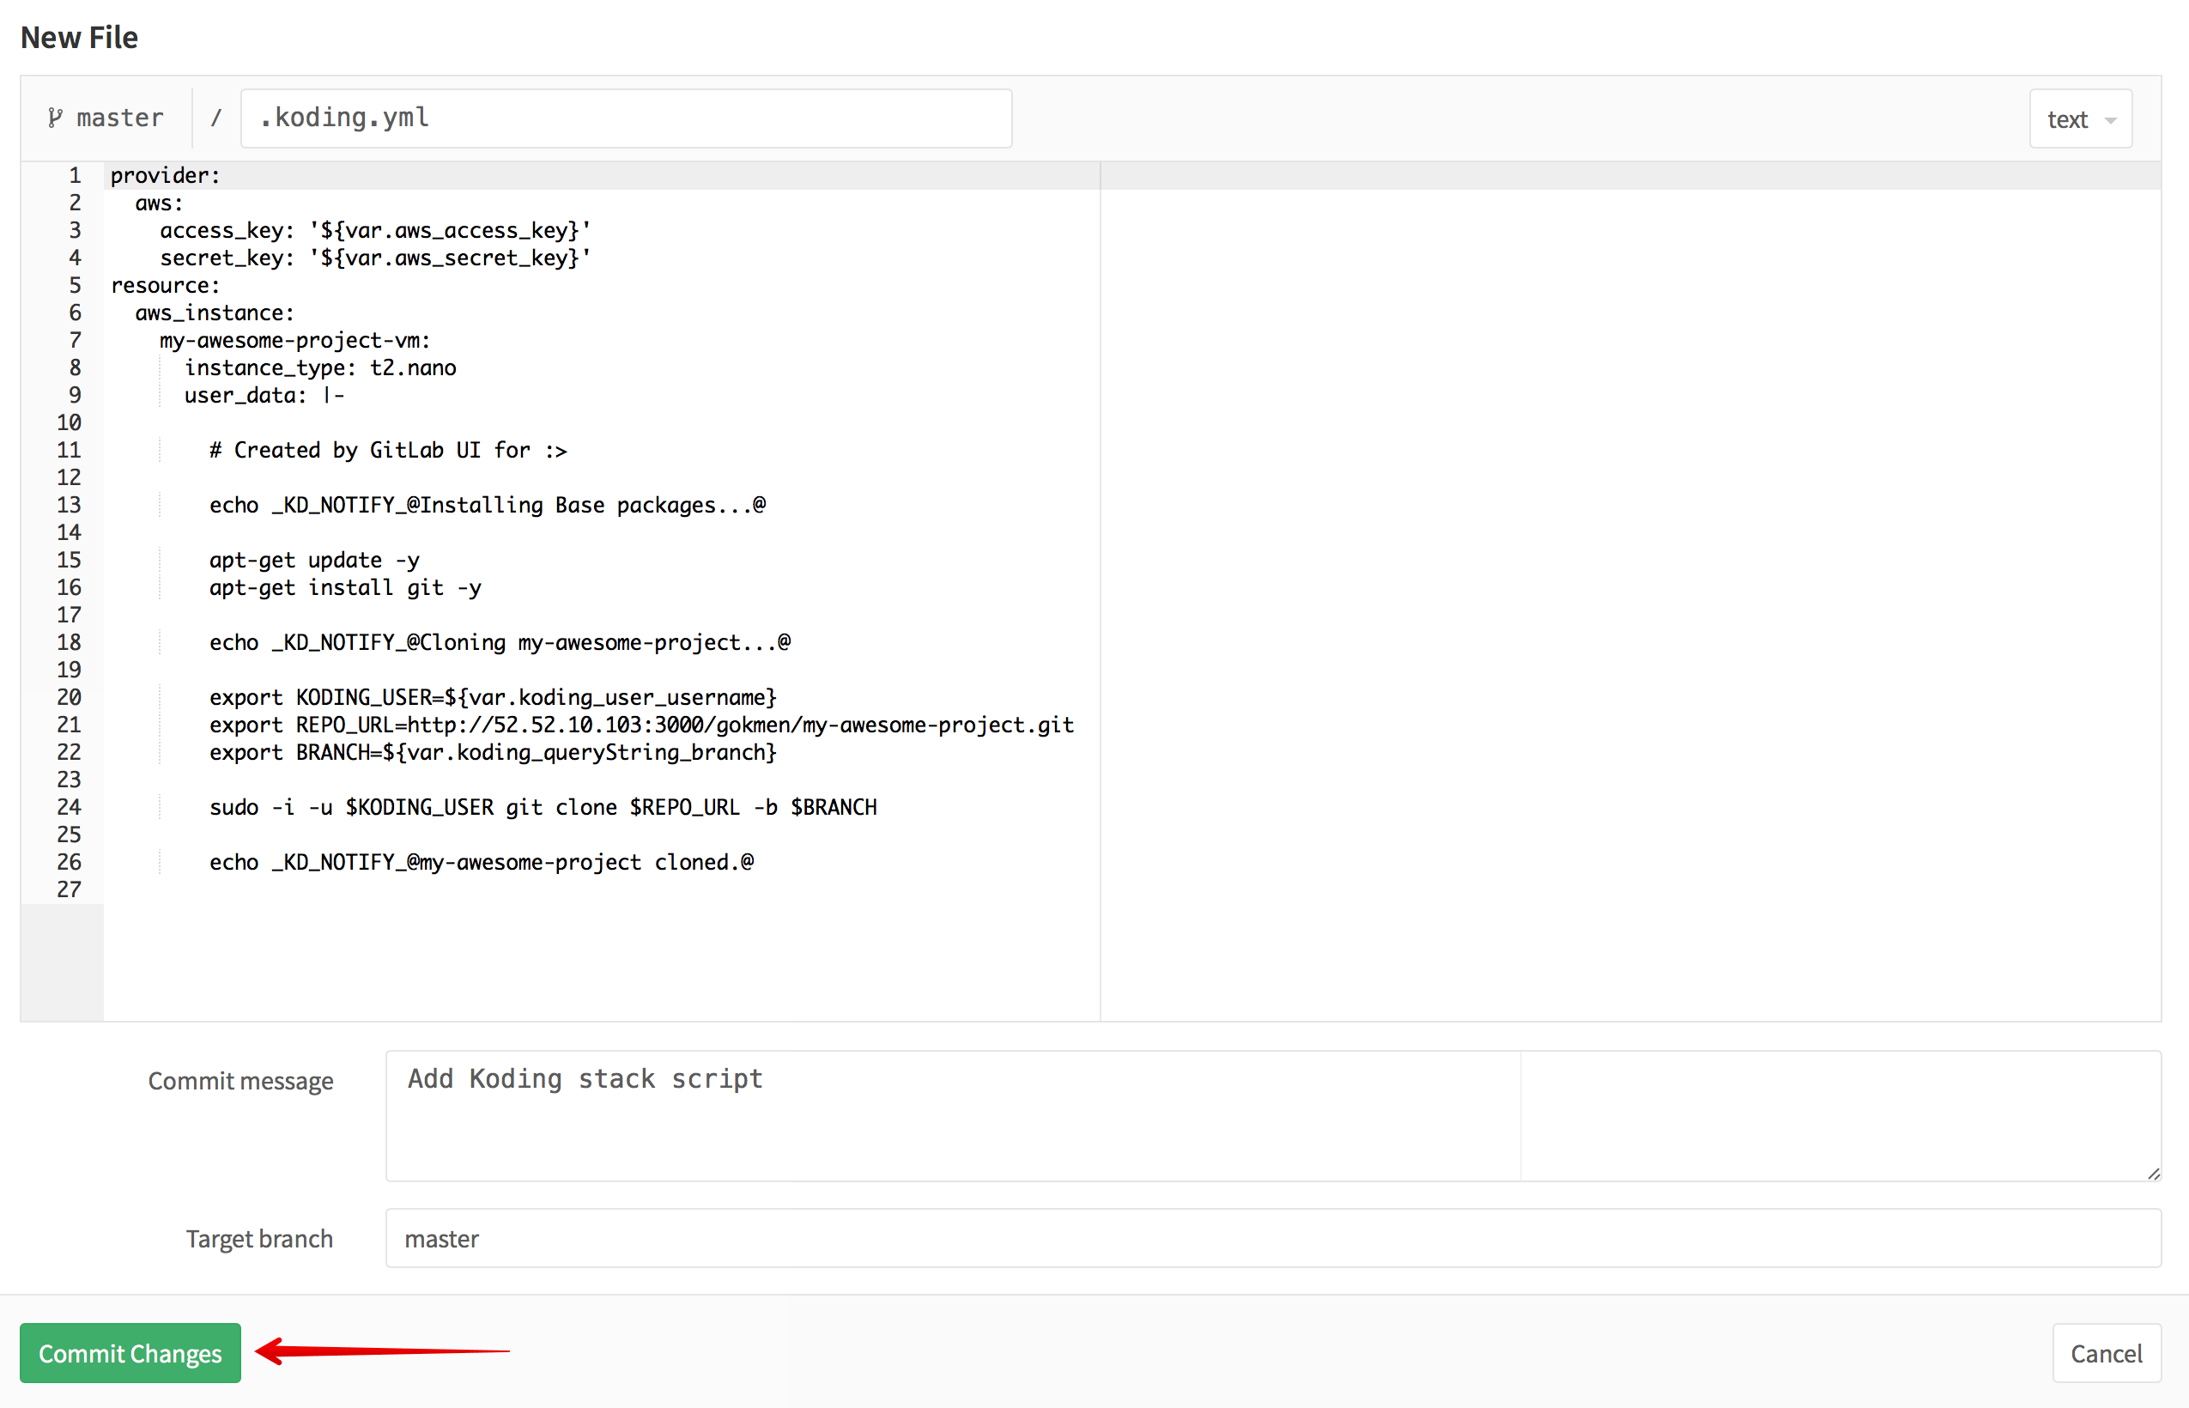The height and width of the screenshot is (1408, 2189).
Task: Click the Cancel button
Action: coord(2106,1350)
